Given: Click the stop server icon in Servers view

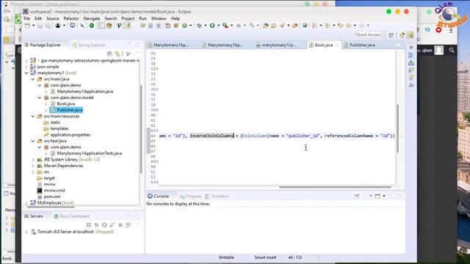Looking at the screenshot, I should click(120, 225).
